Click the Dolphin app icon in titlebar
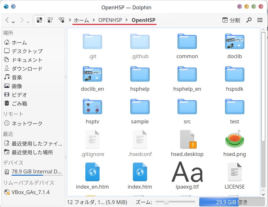Image resolution: width=268 pixels, height=207 pixels. (x=6, y=7)
